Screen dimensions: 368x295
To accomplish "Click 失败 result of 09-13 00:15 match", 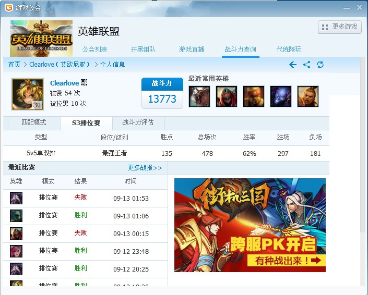I will 80,232.
